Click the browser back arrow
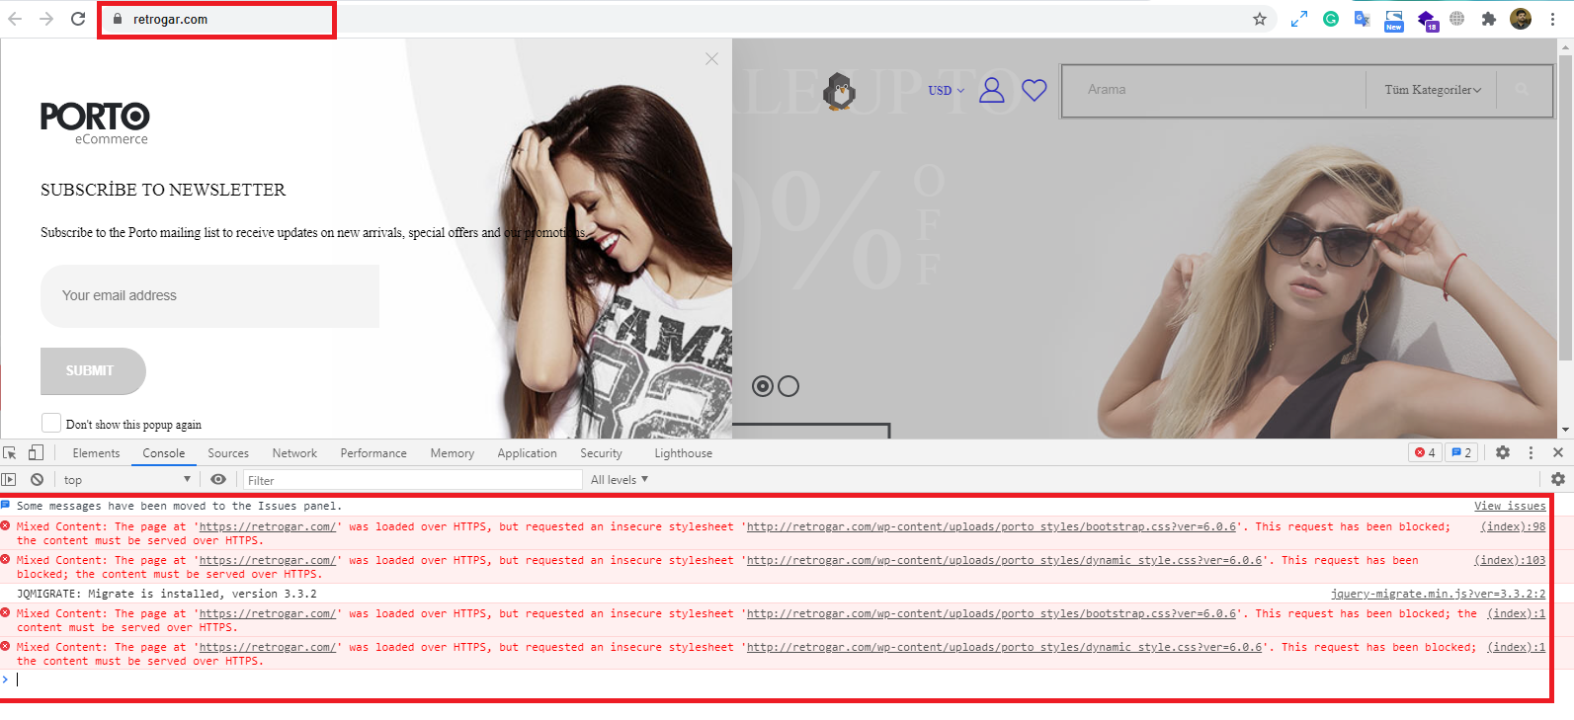This screenshot has height=720, width=1574. coord(15,19)
